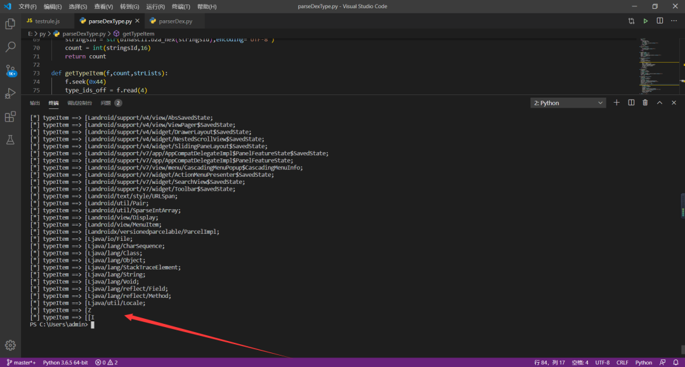Image resolution: width=685 pixels, height=367 pixels.
Task: Open the 终端(T) menu
Action: coord(181,6)
